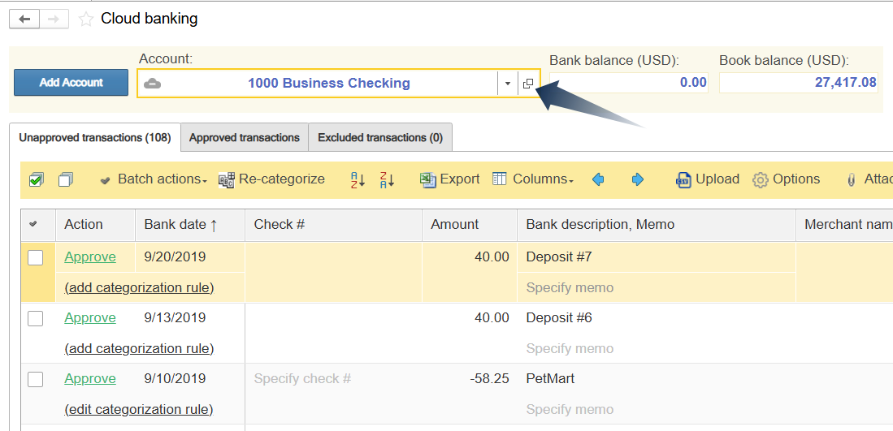Switch to the Approved transactions tab
Viewport: 893px width, 431px height.
tap(245, 138)
